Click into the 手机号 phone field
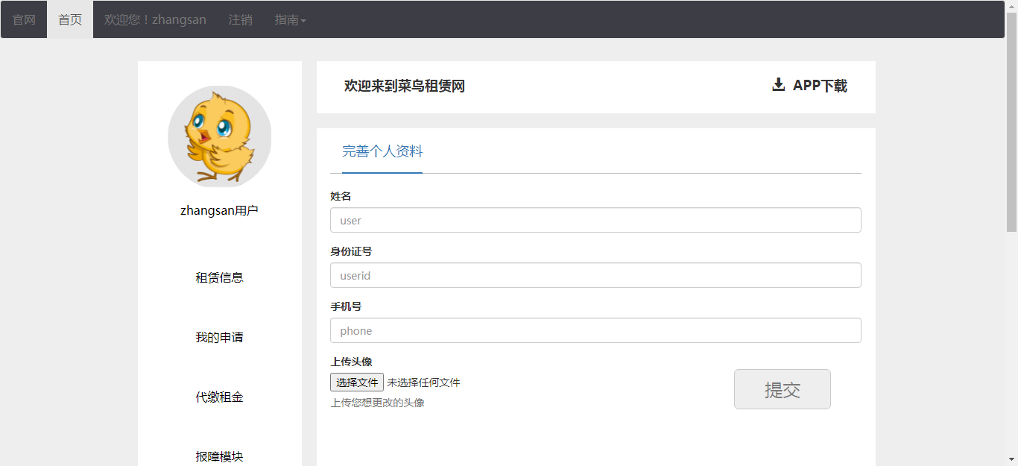Viewport: 1018px width, 466px height. click(x=595, y=330)
